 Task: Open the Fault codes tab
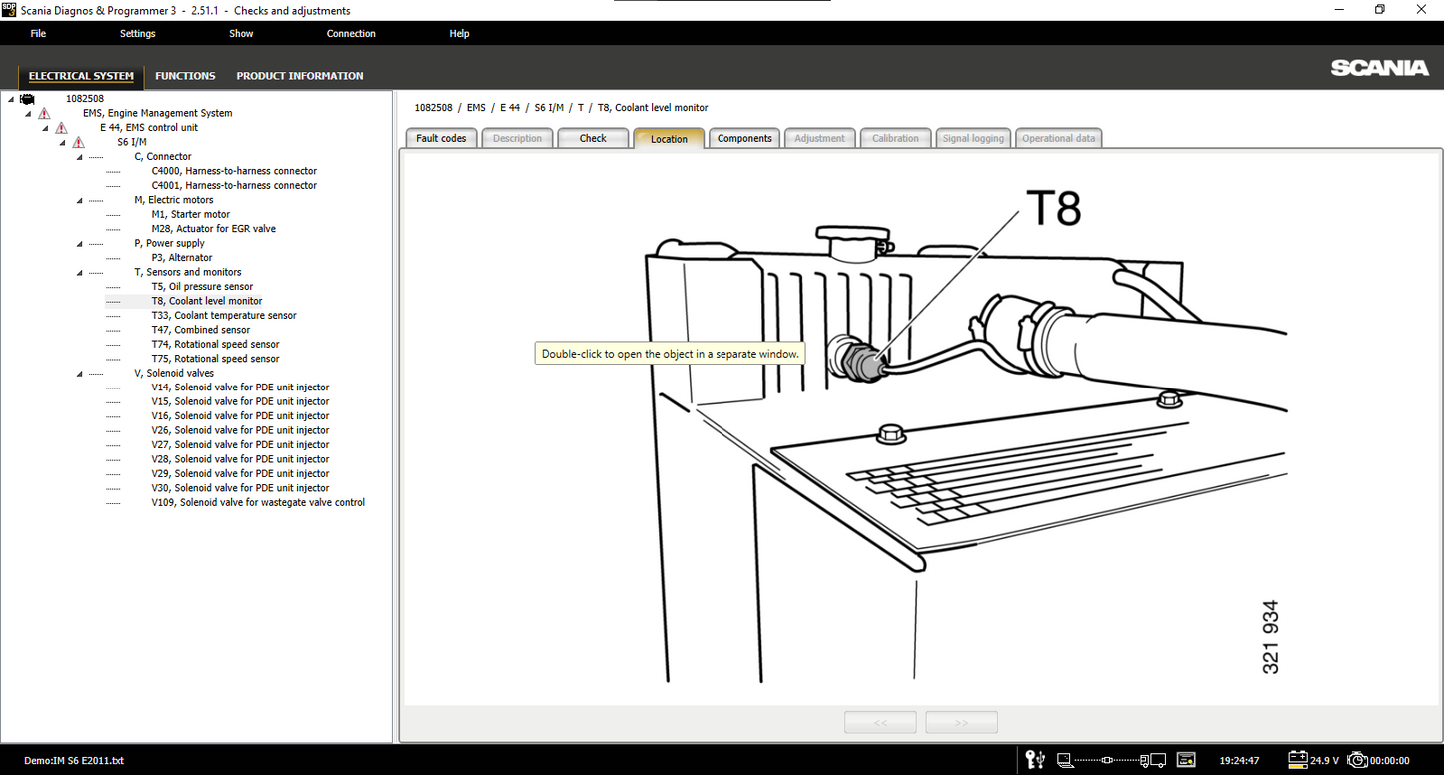pos(441,138)
